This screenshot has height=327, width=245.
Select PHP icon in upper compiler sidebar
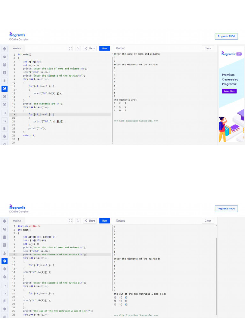click(4, 136)
